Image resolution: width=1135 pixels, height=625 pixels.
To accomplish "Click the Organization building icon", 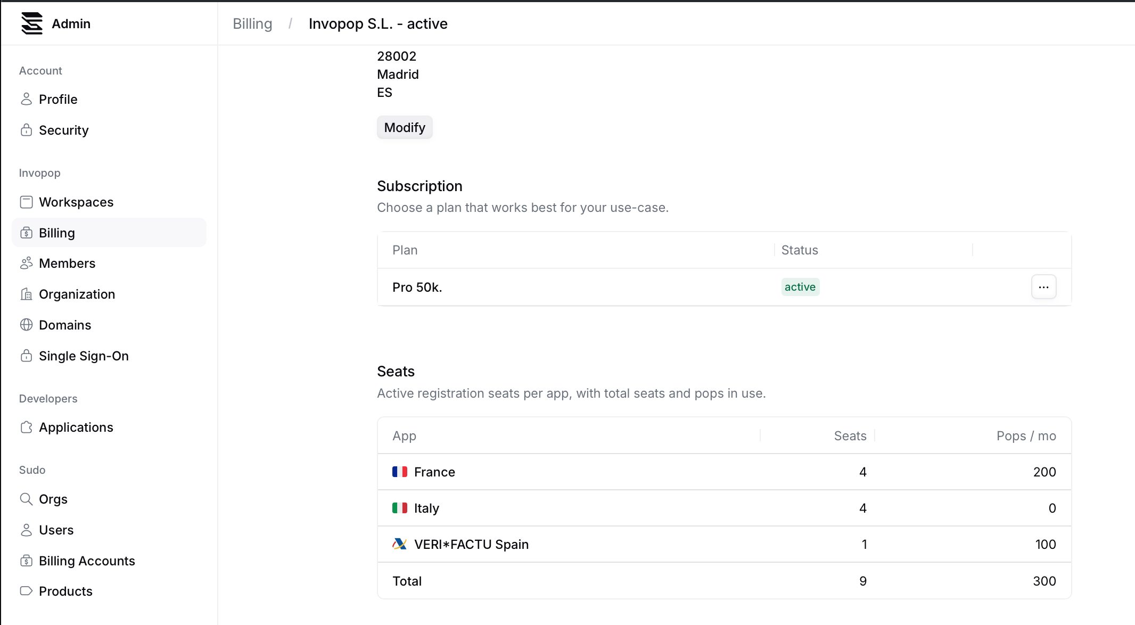I will click(26, 294).
